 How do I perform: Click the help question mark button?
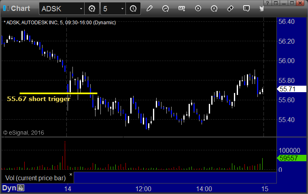268,3
